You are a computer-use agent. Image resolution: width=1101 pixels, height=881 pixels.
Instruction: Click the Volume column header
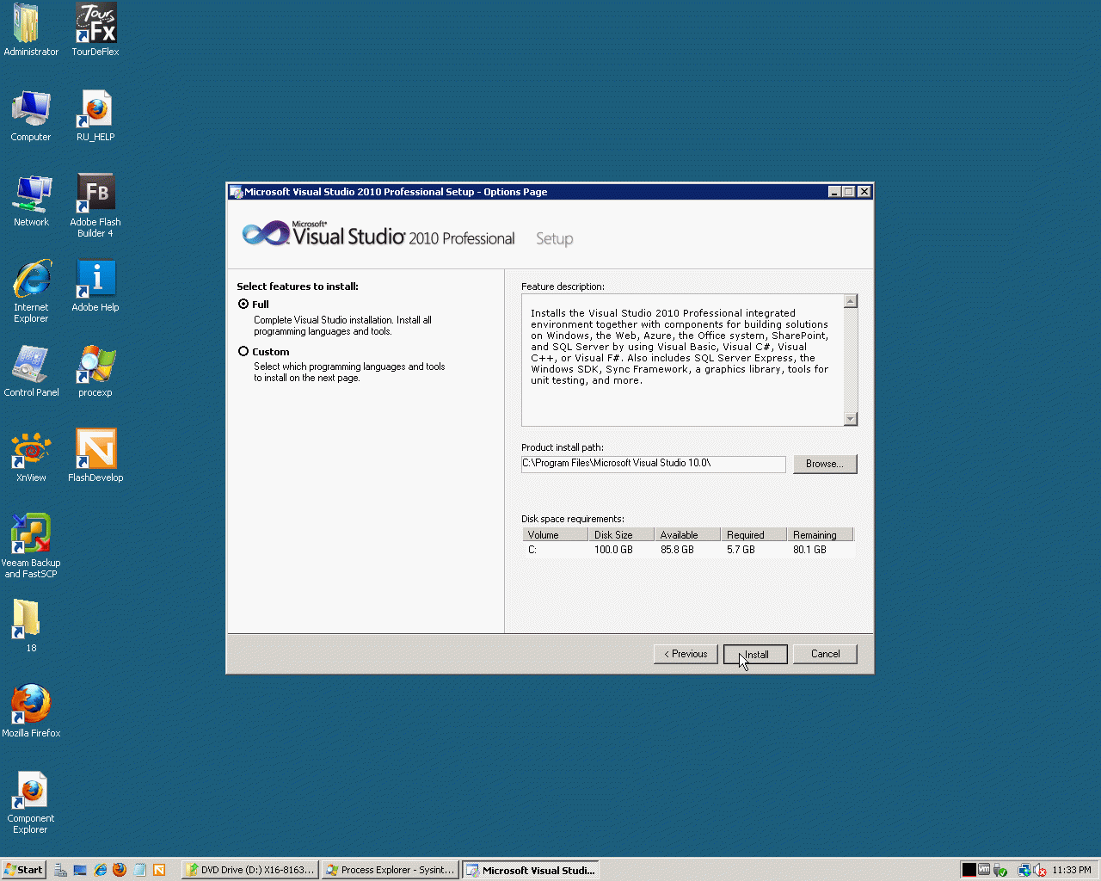tap(555, 535)
